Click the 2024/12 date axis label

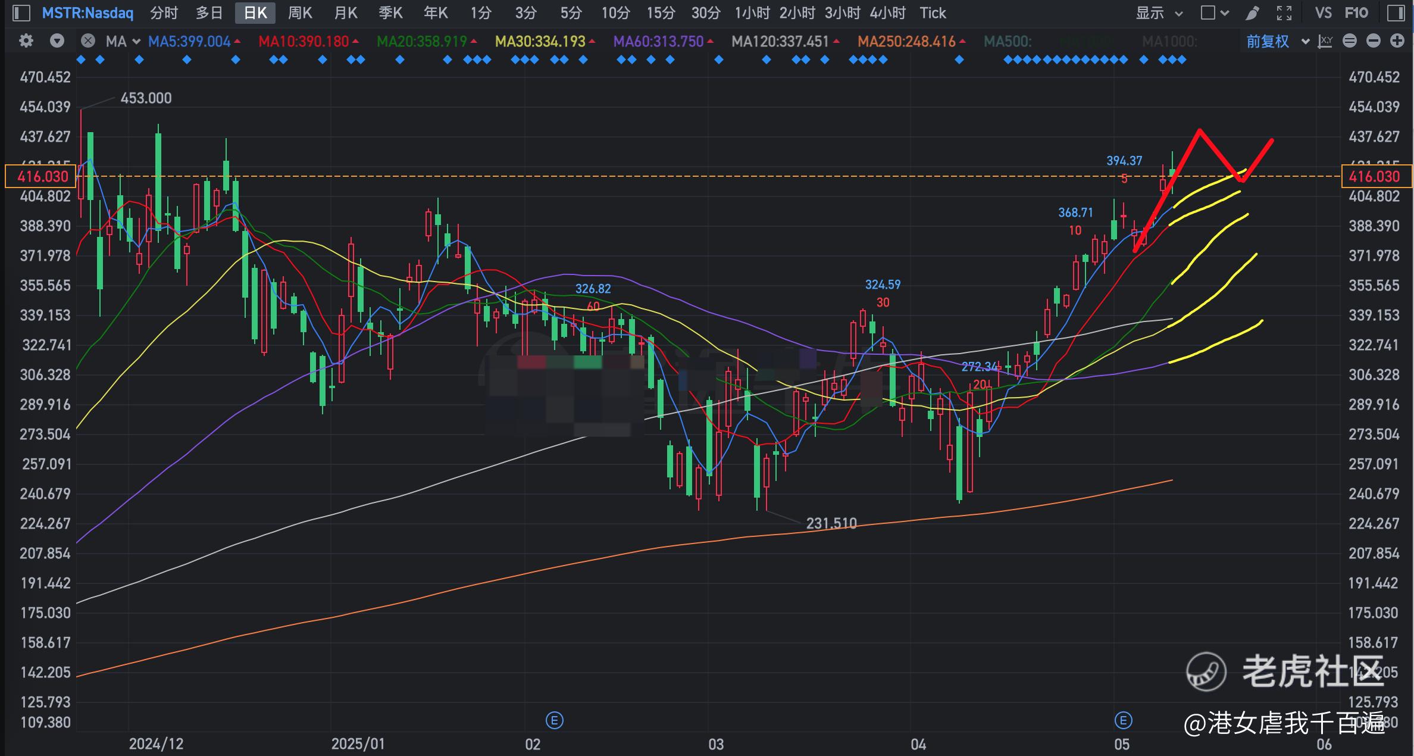[x=156, y=744]
